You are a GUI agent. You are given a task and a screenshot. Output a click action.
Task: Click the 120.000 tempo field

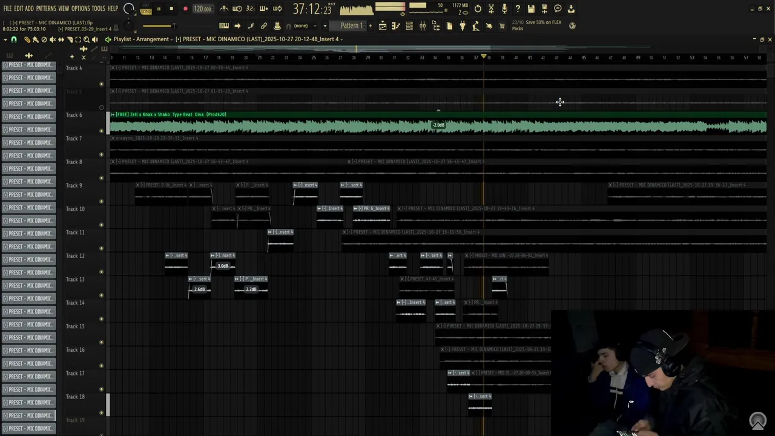pos(202,9)
